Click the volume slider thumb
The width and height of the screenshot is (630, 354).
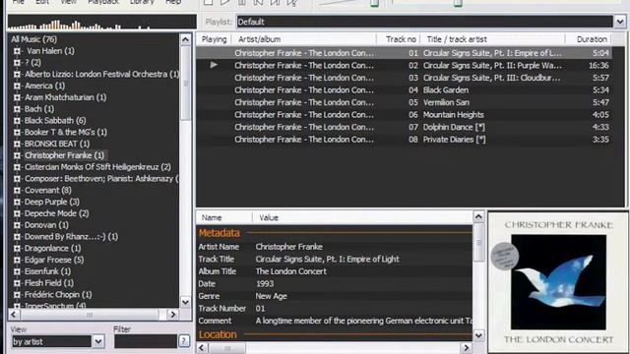pyautogui.click(x=374, y=3)
